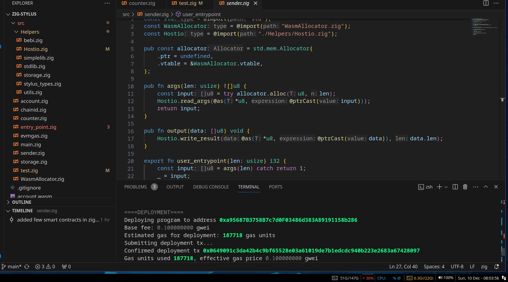This screenshot has height=282, width=508.
Task: Open editor more actions menu
Action: click(x=496, y=3)
